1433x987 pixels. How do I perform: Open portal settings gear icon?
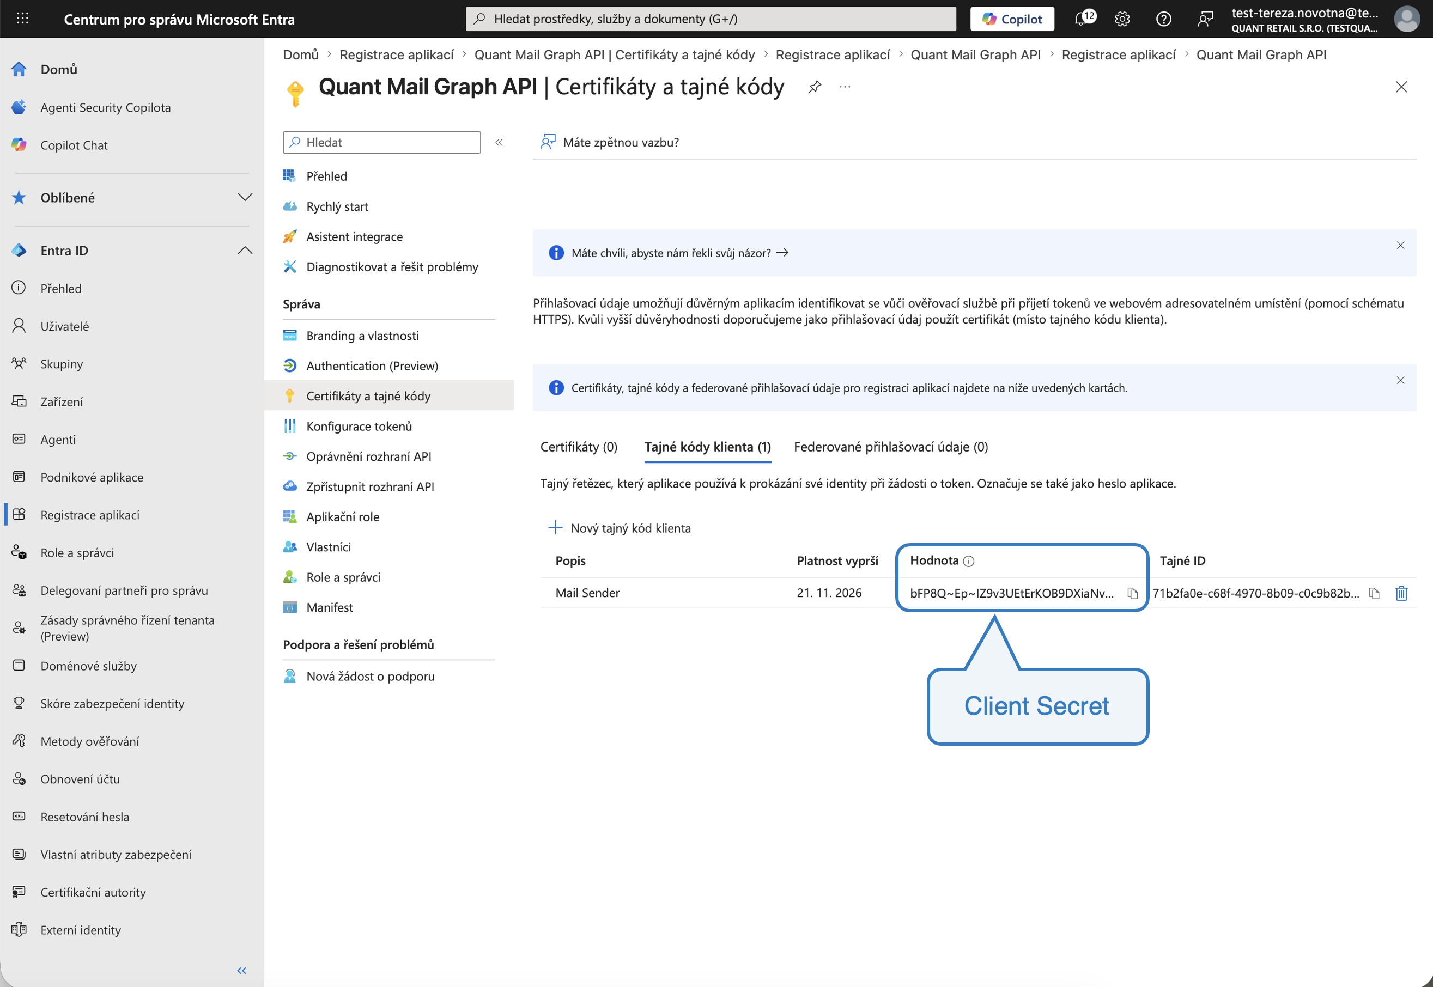(1122, 19)
